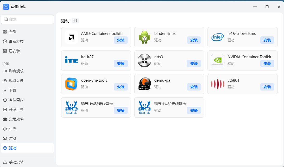Click the AMD-Container-Toolkit app icon
284x167 pixels.
pos(71,37)
